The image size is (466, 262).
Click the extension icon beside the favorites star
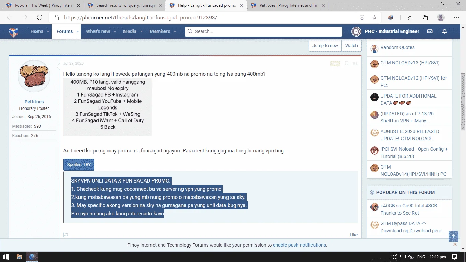click(x=391, y=17)
